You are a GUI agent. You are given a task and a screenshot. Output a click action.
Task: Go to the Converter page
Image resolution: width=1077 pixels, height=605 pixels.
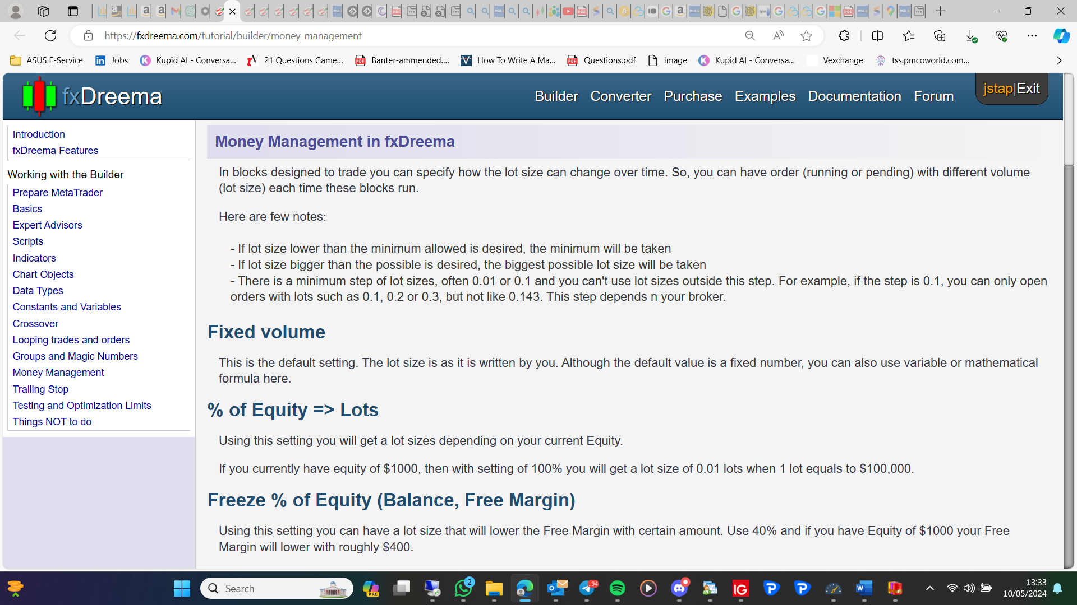tap(621, 96)
